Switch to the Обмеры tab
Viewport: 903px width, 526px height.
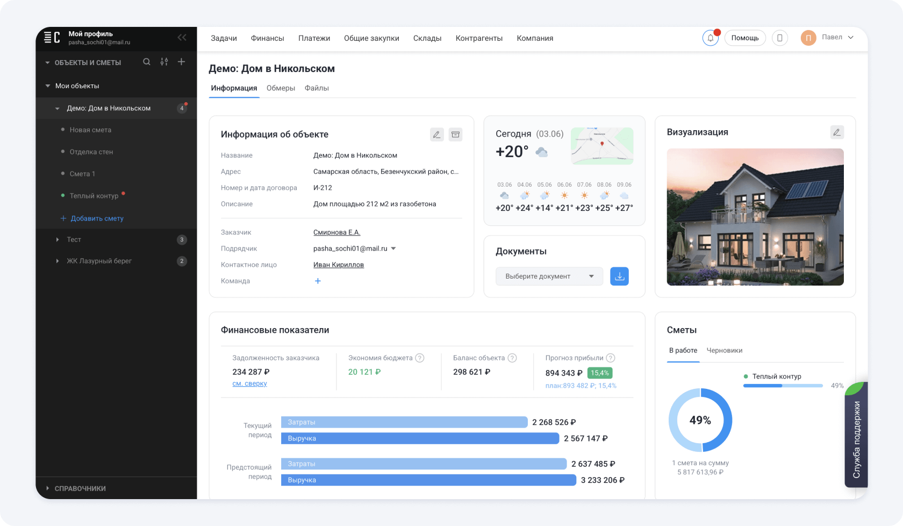click(x=281, y=88)
